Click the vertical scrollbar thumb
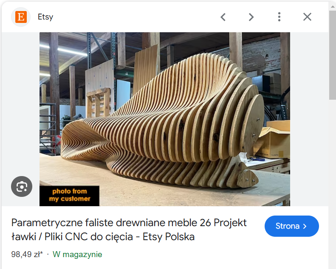This screenshot has height=269, width=336. (332, 55)
